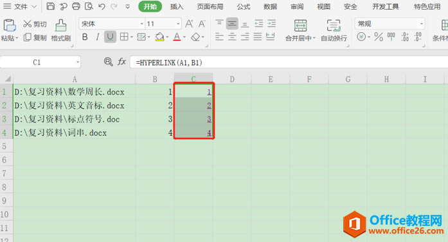Image resolution: width=448 pixels, height=242 pixels.
Task: Click the eraser clear-format icon
Action: (x=195, y=37)
